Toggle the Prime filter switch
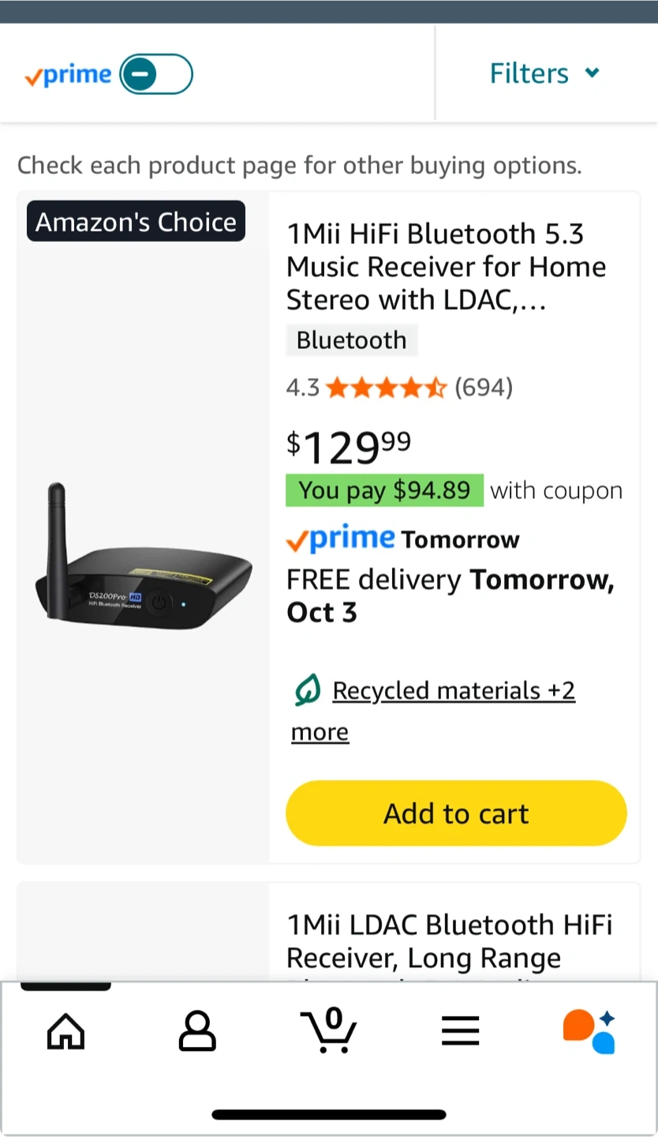Image resolution: width=658 pixels, height=1137 pixels. click(x=156, y=74)
